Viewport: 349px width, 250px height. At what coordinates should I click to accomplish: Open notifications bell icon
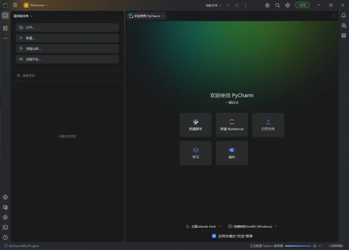344,16
